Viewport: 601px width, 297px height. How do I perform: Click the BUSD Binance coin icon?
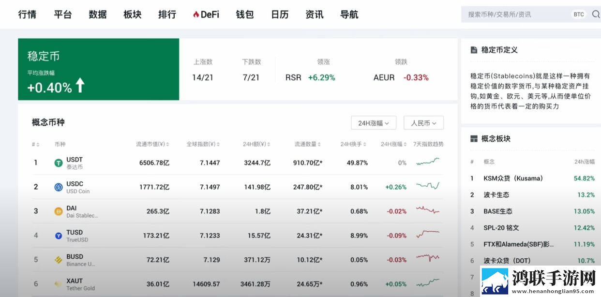pyautogui.click(x=59, y=260)
